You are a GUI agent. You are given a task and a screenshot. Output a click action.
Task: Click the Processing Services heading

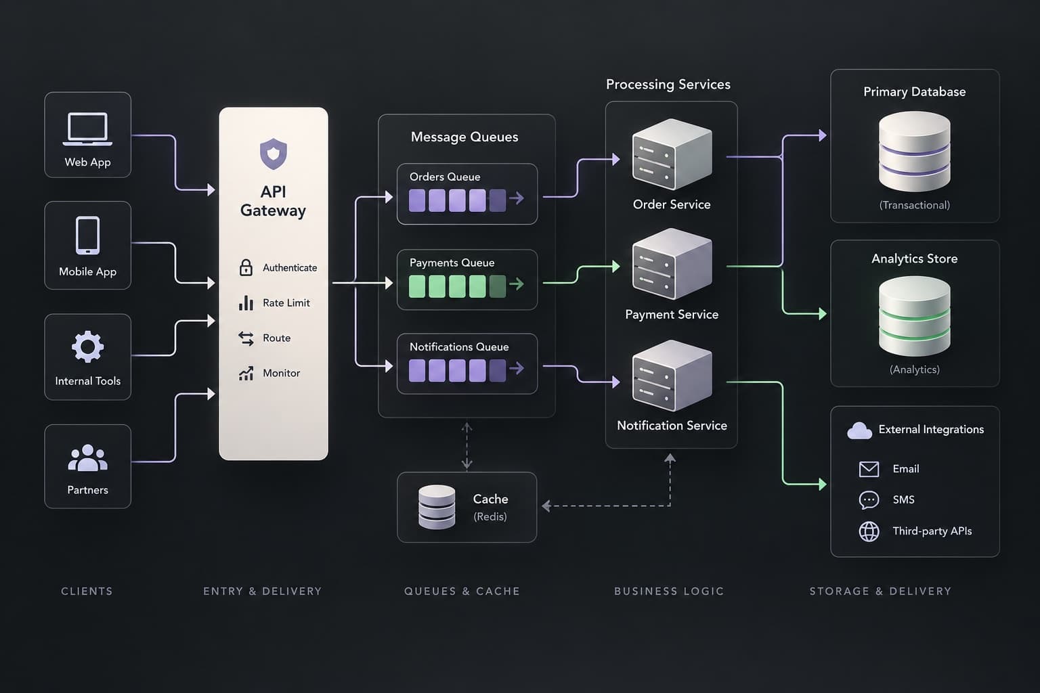(x=668, y=84)
